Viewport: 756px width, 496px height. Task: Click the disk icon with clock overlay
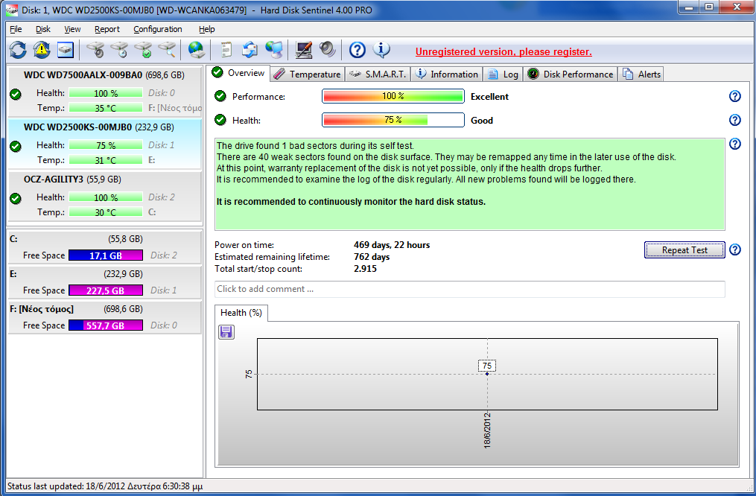pos(119,50)
